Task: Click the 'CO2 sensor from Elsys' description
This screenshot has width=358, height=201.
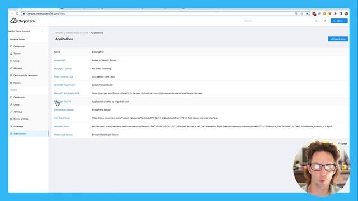Action: (x=103, y=77)
